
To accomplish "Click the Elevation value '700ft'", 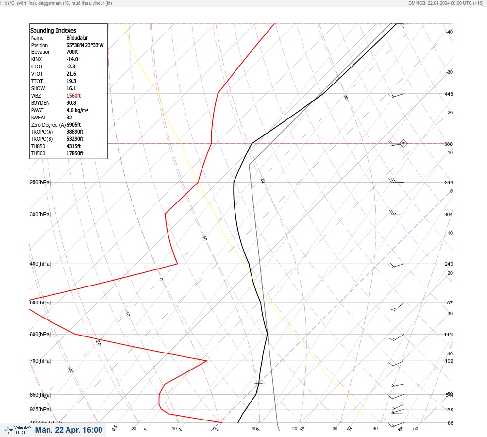I will pos(72,52).
